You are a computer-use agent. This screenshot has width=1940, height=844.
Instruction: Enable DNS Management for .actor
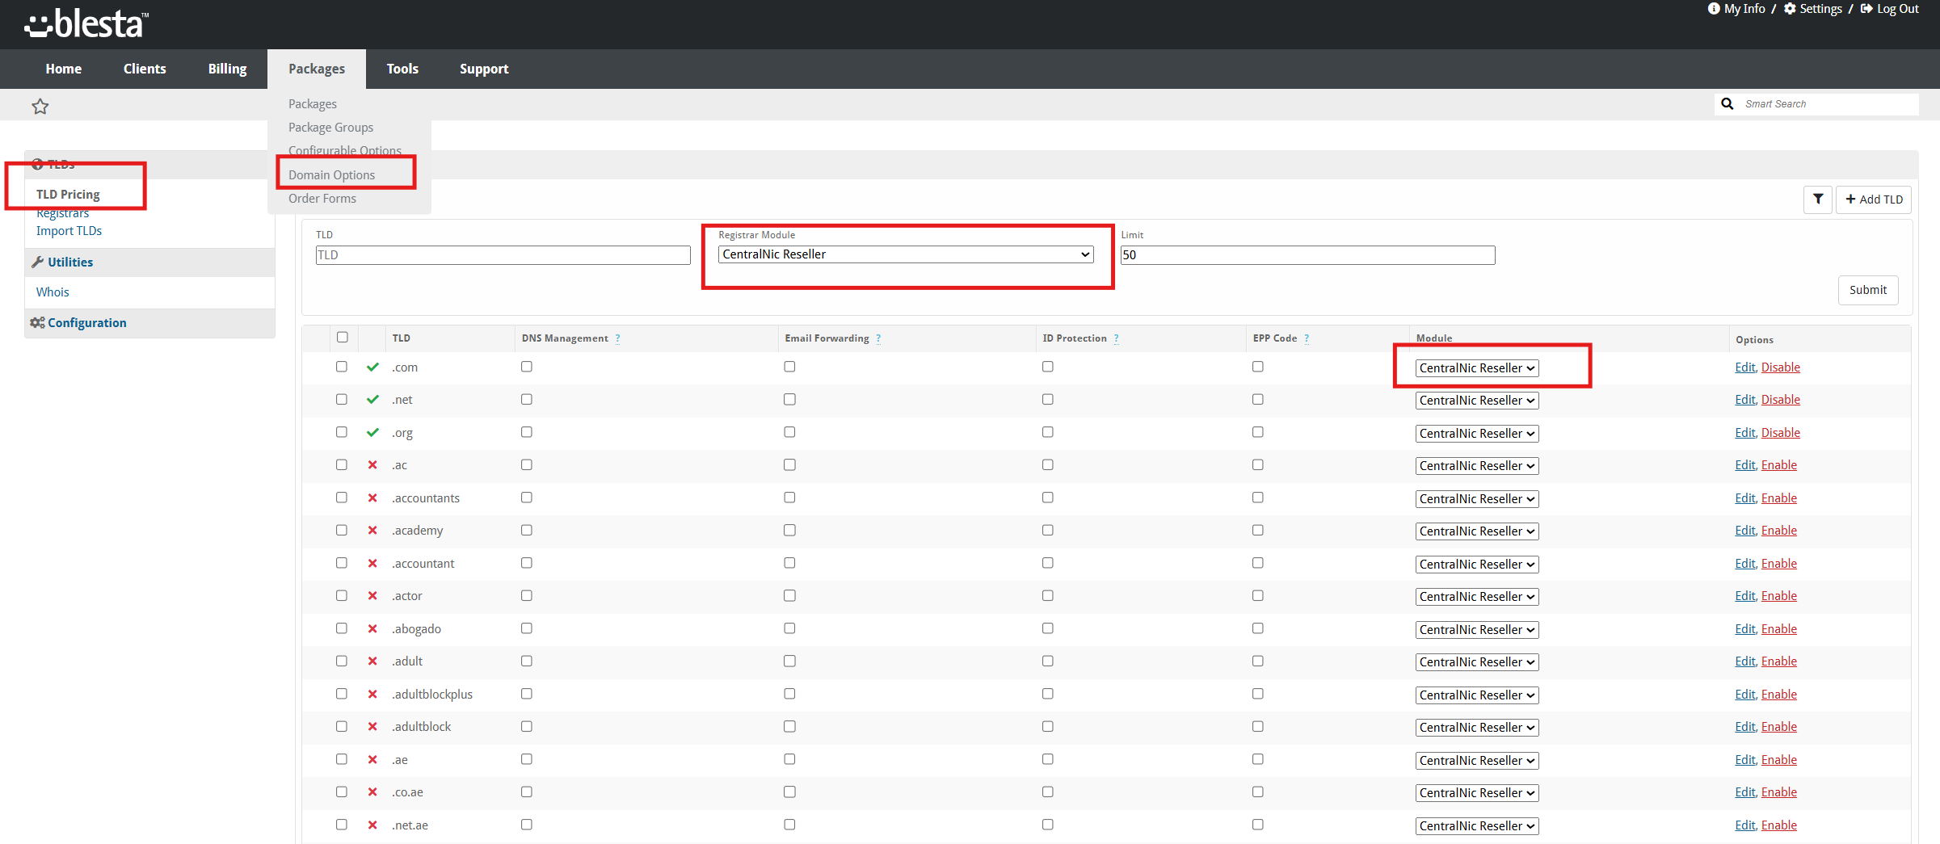[527, 595]
